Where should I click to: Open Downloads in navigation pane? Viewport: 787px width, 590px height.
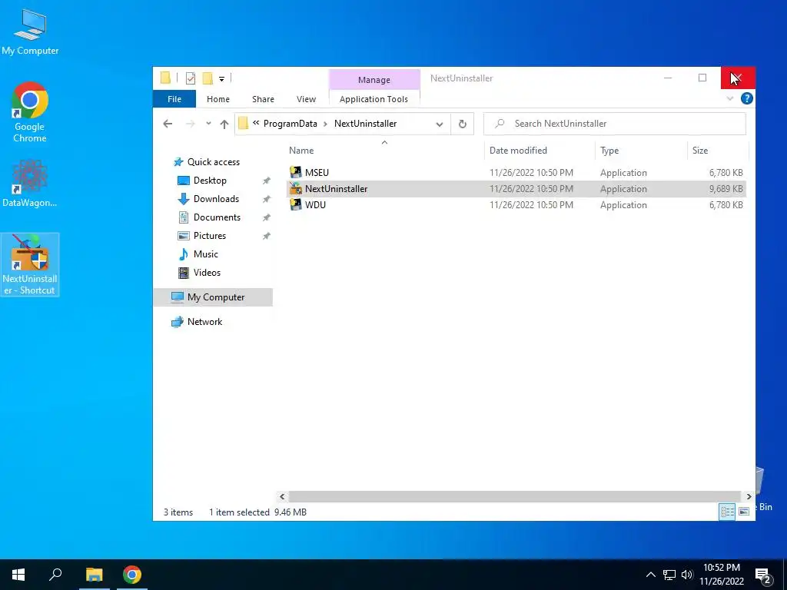point(208,199)
